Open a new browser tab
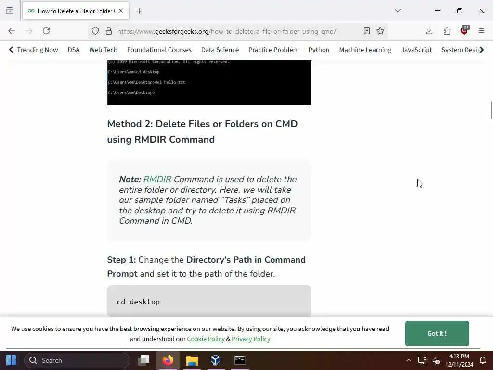 tap(140, 11)
